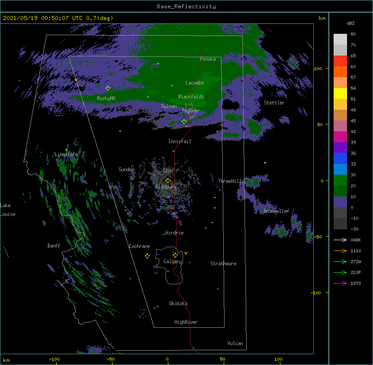
Task: Click the Sylvan label
Action: click(x=169, y=106)
